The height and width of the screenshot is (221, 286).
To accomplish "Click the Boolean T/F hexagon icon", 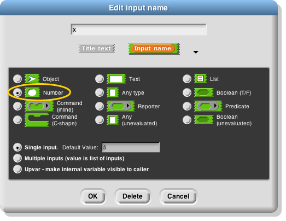I will click(x=204, y=92).
